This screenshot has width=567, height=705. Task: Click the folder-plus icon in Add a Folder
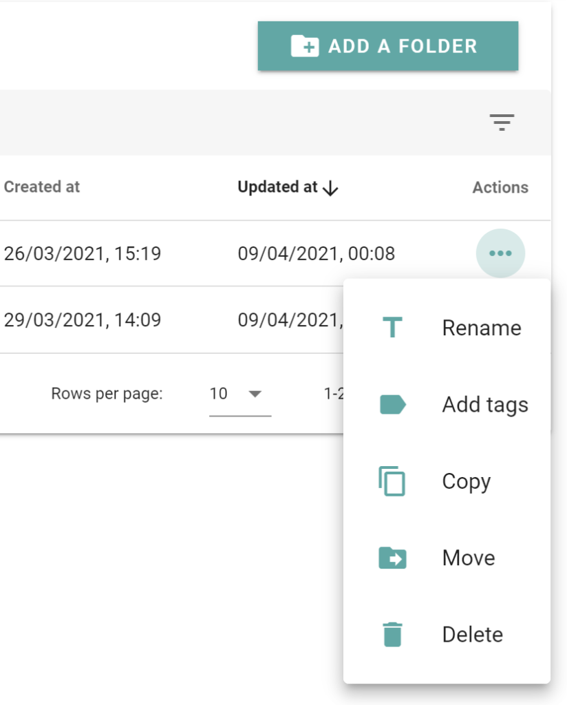pos(305,46)
